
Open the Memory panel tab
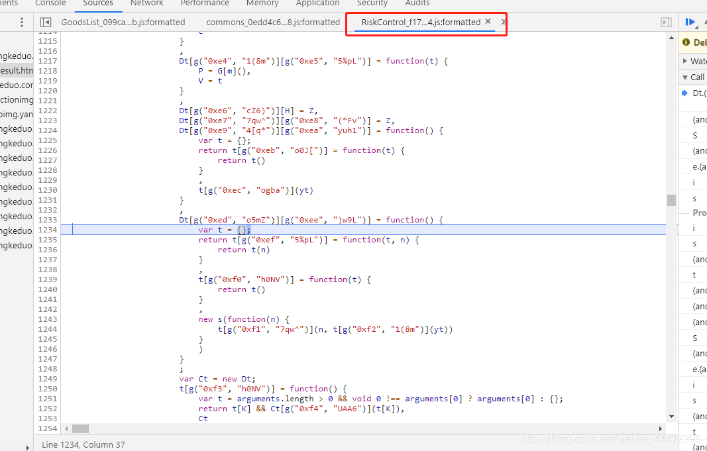click(x=262, y=3)
